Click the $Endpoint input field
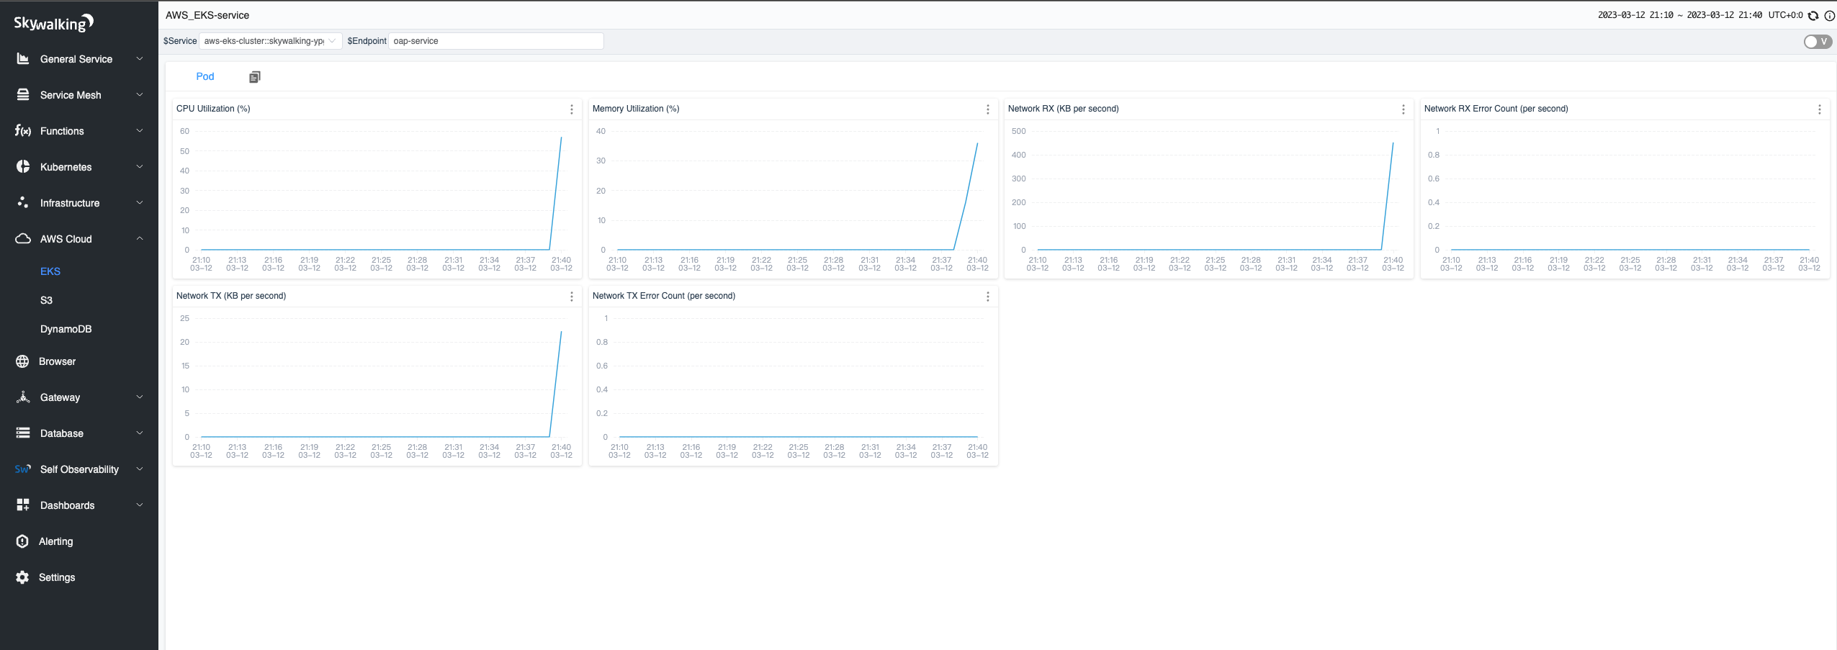1837x650 pixels. 495,41
